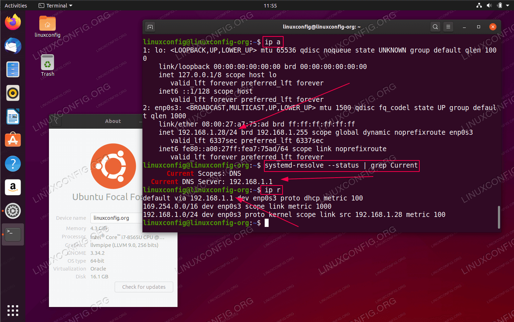The height and width of the screenshot is (322, 514).
Task: Minimize the terminal window
Action: click(x=464, y=27)
